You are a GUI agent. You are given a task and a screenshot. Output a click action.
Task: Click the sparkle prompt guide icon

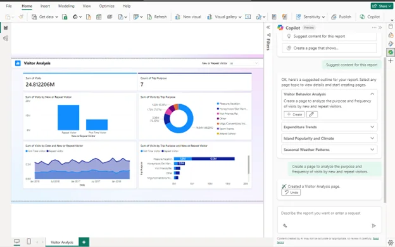(x=285, y=226)
